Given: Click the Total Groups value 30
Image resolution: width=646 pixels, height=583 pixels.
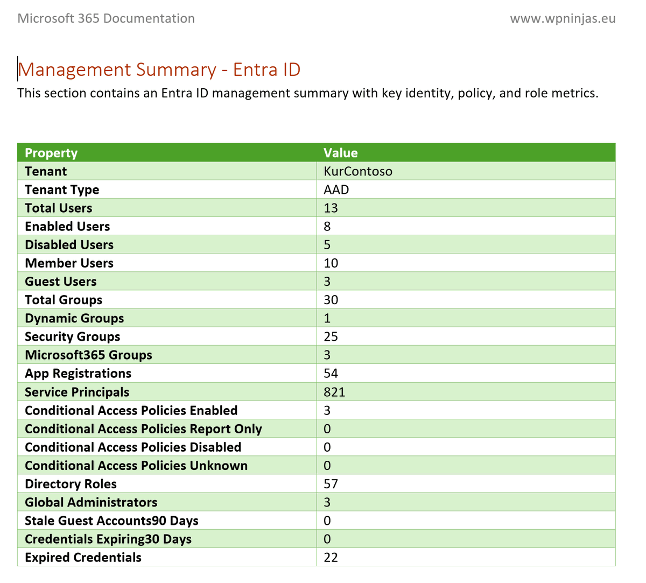Looking at the screenshot, I should (x=331, y=300).
